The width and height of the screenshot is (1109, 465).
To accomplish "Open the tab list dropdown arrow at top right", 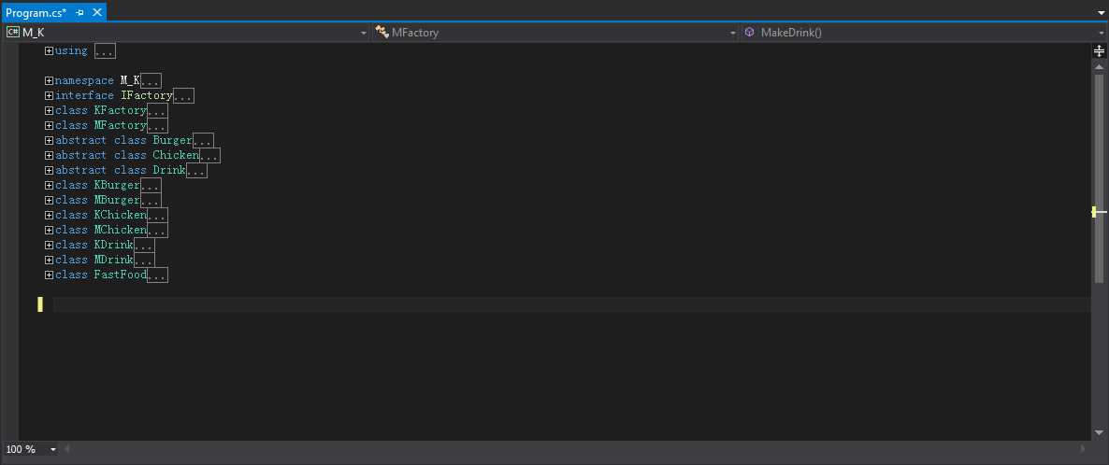I will point(1102,13).
